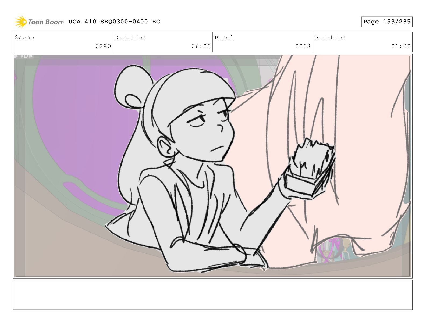The height and width of the screenshot is (329, 426).
Task: Select the scene number 0290
Action: (x=103, y=46)
